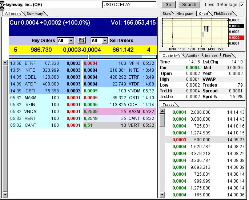The height and width of the screenshot is (200, 249).
Task: Select the CSTI buy order of 75.398
Action: click(45, 91)
